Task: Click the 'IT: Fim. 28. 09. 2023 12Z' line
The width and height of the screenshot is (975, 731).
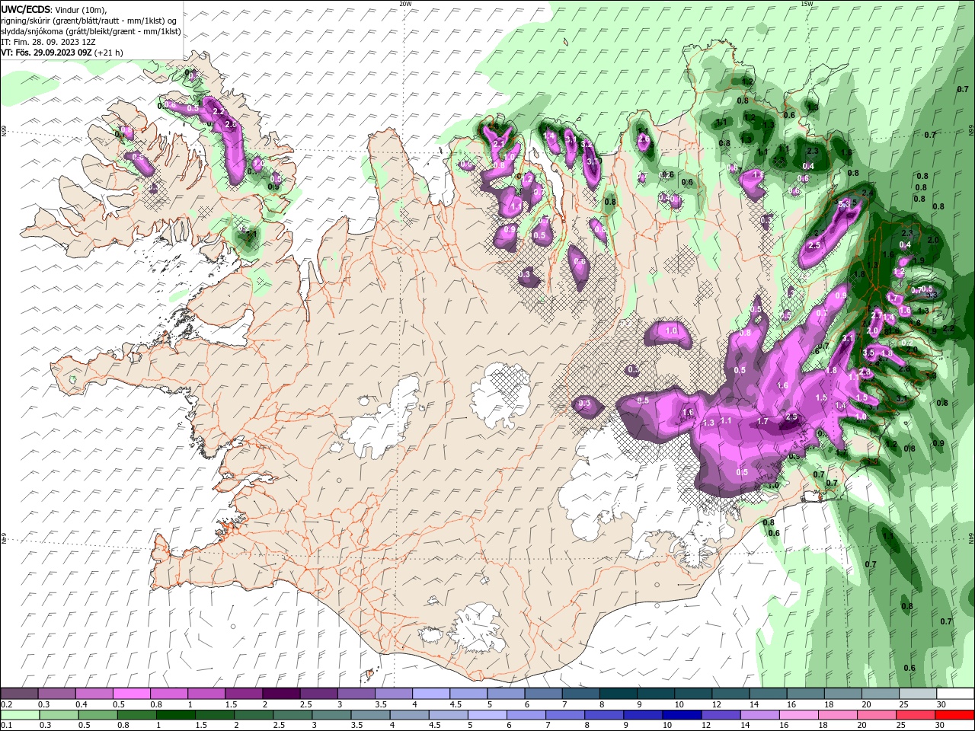Action: point(49,42)
